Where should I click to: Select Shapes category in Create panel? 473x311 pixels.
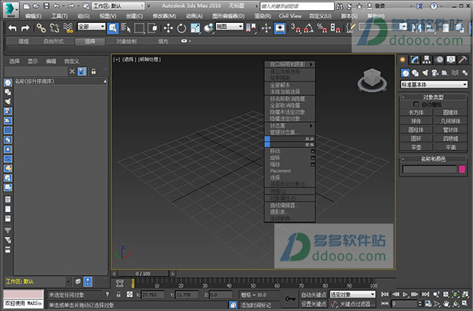[415, 73]
